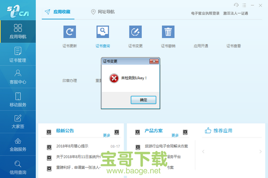Open the 证书变更 edit icon
The image size is (268, 178).
click(x=135, y=32)
